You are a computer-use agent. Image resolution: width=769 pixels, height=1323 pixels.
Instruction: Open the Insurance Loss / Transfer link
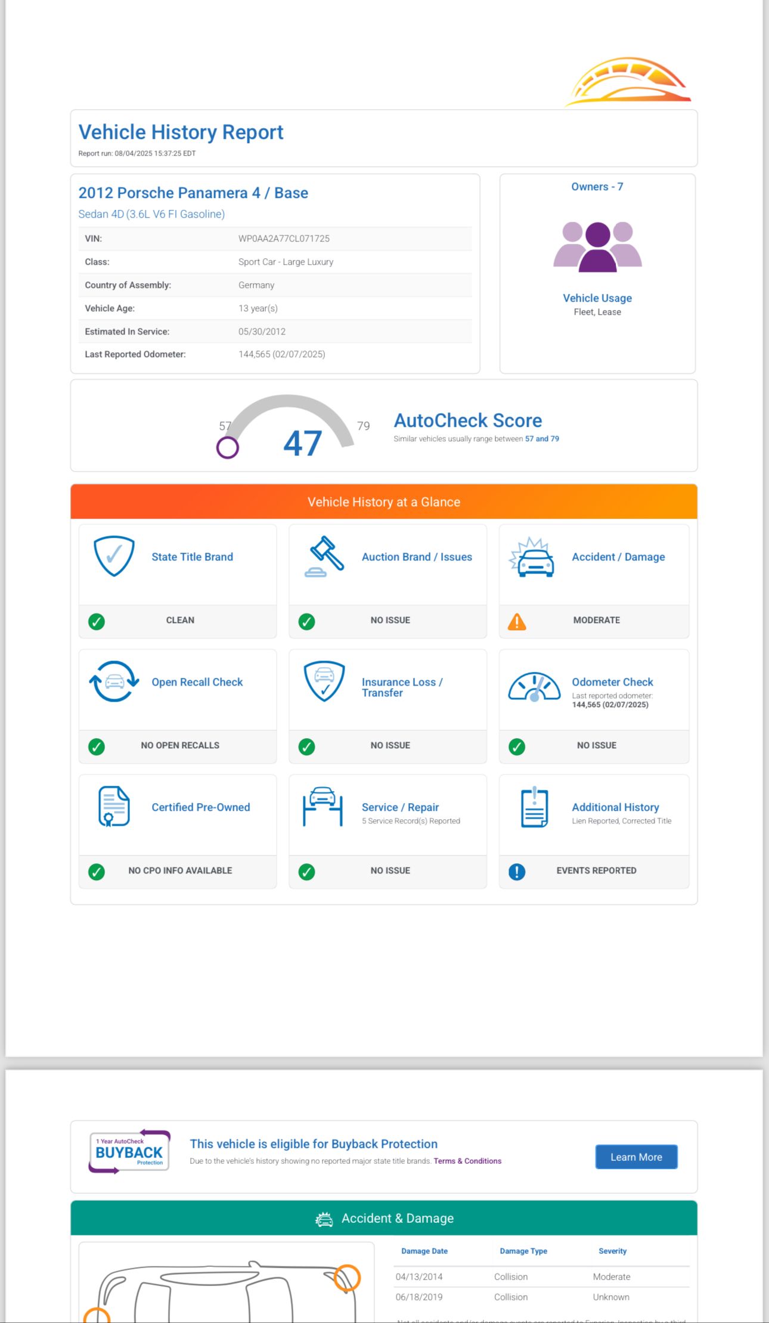[402, 687]
